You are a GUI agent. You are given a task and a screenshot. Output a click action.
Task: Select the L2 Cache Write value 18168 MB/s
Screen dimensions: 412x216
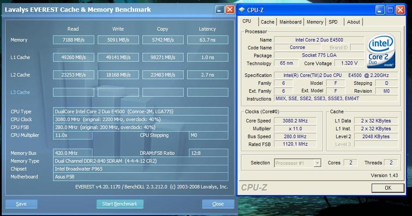118,75
